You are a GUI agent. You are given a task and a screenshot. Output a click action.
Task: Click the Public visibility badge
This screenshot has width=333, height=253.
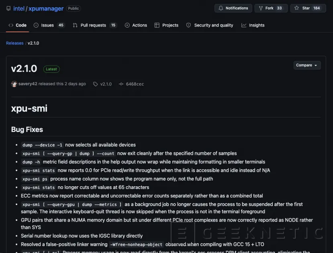click(x=73, y=8)
